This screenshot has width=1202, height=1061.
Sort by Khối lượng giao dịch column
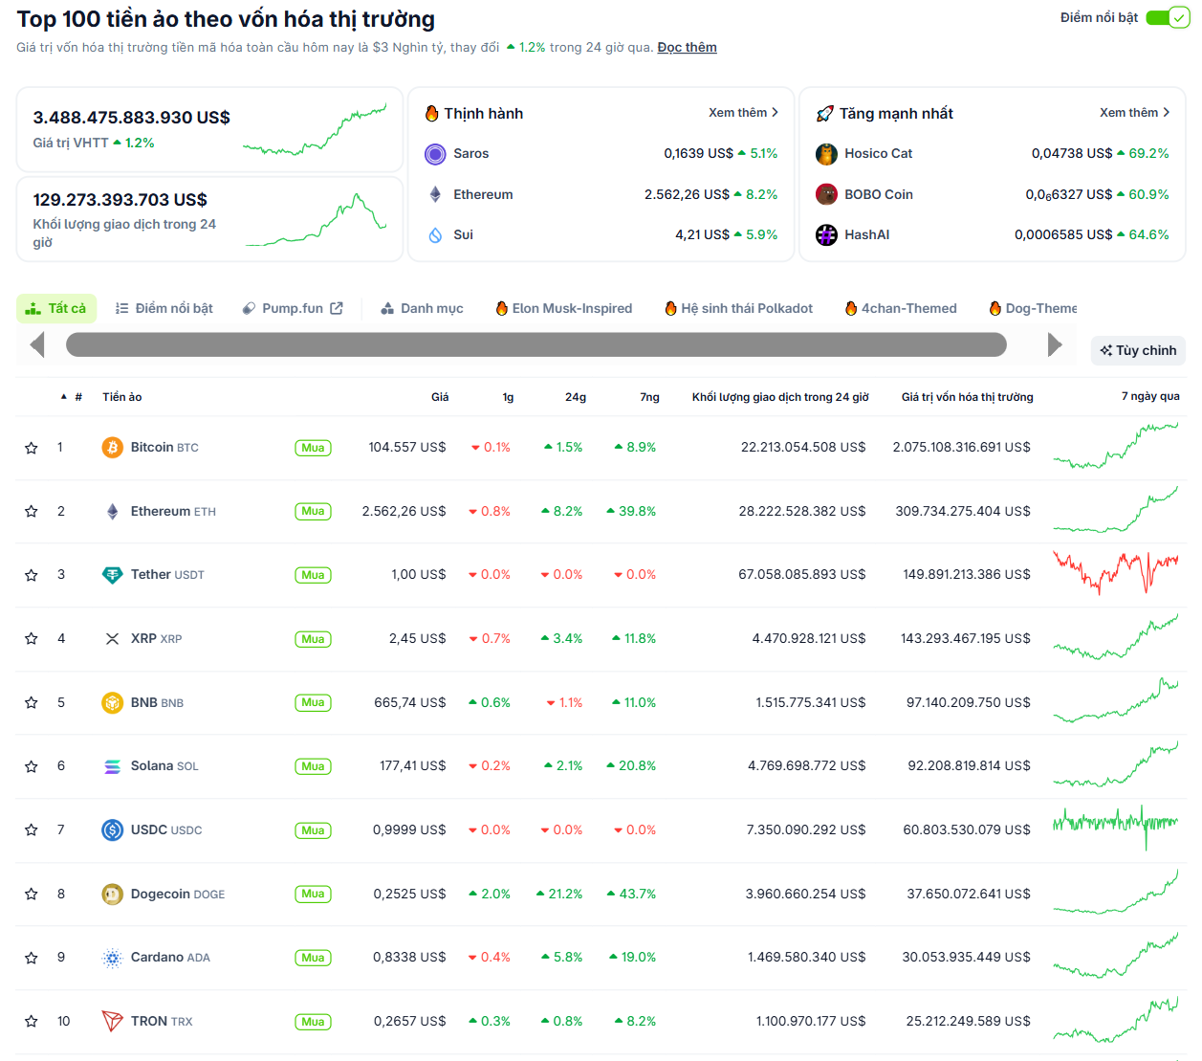[x=780, y=397]
